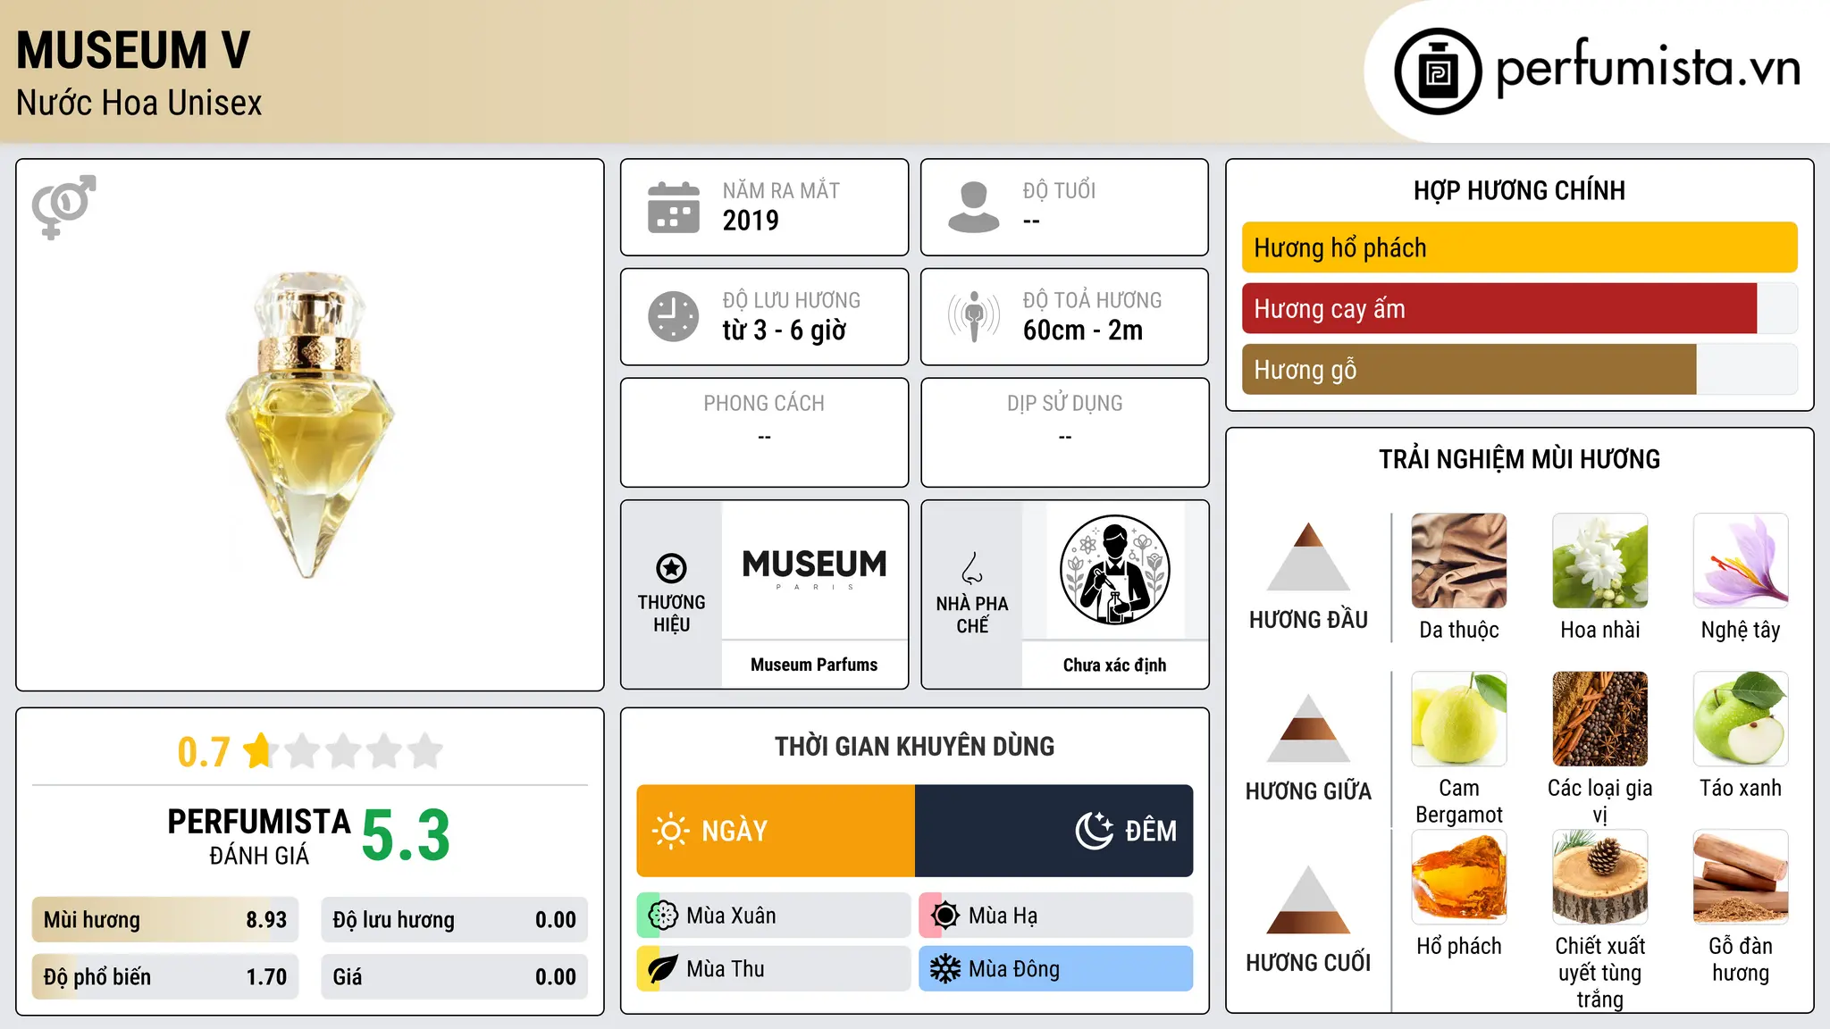Open the Táo xanh note image

click(1741, 719)
